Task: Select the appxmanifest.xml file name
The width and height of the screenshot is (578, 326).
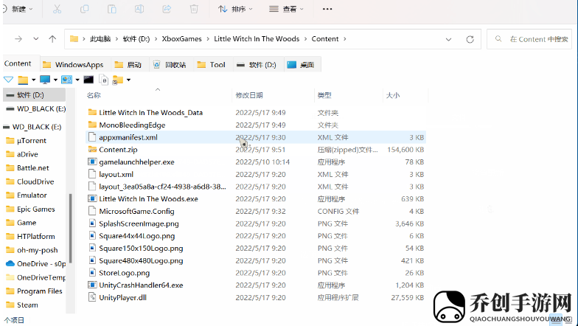Action: [x=128, y=137]
